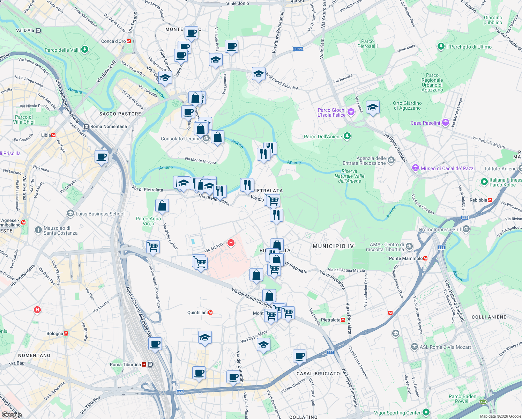Open the cart marker west of Via dei Monti di Pietralata
The width and height of the screenshot is (522, 419).
(153, 247)
